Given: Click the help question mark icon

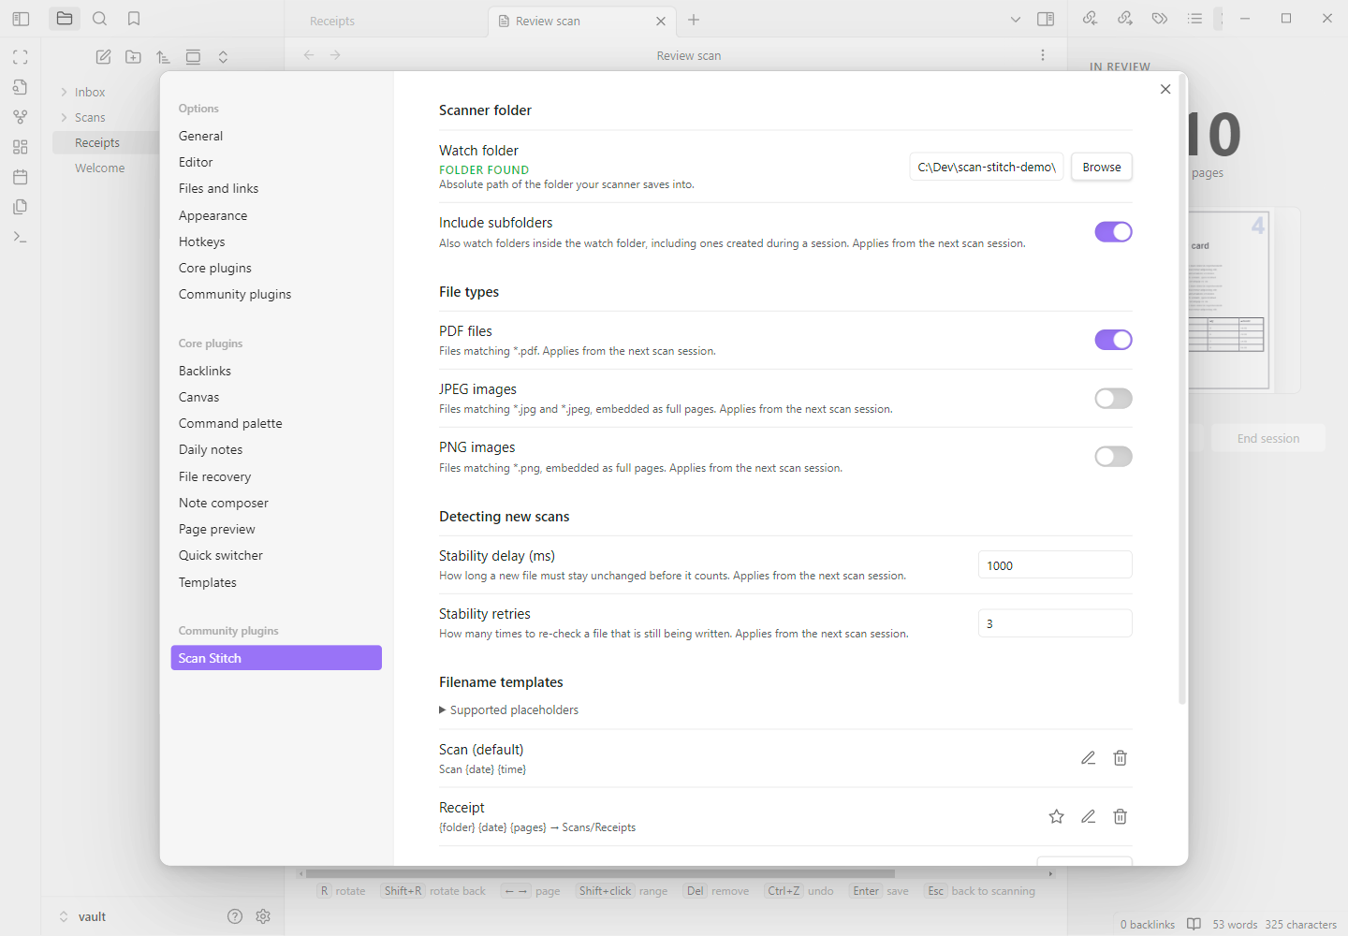Looking at the screenshot, I should coord(235,916).
